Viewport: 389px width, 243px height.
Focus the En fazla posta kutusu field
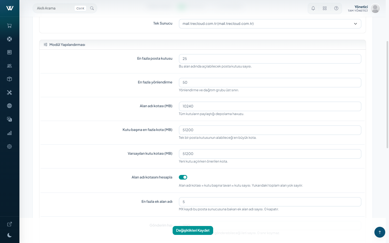(270, 59)
